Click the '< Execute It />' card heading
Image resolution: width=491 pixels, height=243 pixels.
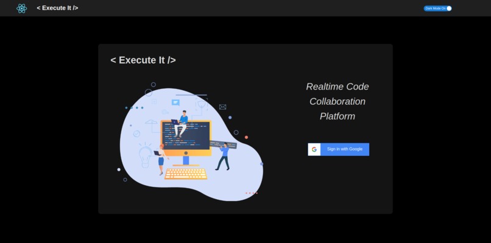[143, 60]
